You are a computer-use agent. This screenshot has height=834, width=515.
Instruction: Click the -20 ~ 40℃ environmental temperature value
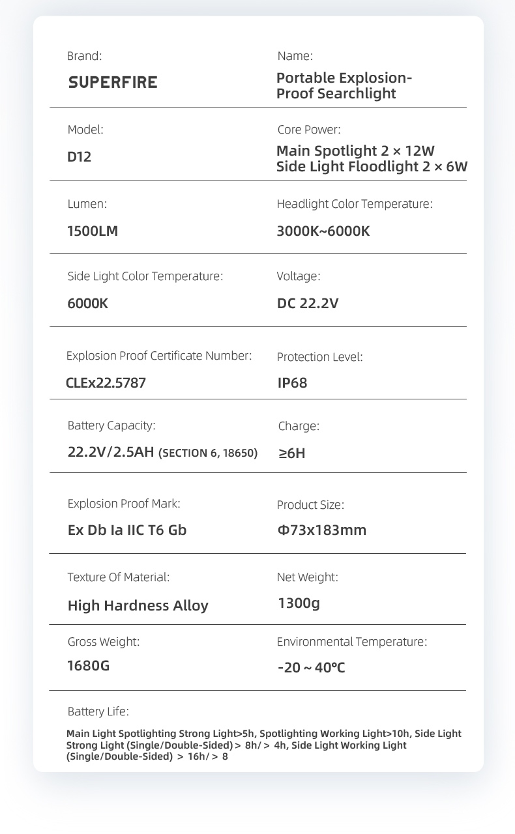tap(311, 668)
